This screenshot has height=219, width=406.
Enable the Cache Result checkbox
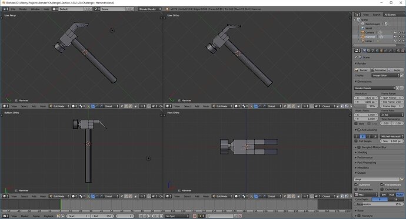pos(382,189)
